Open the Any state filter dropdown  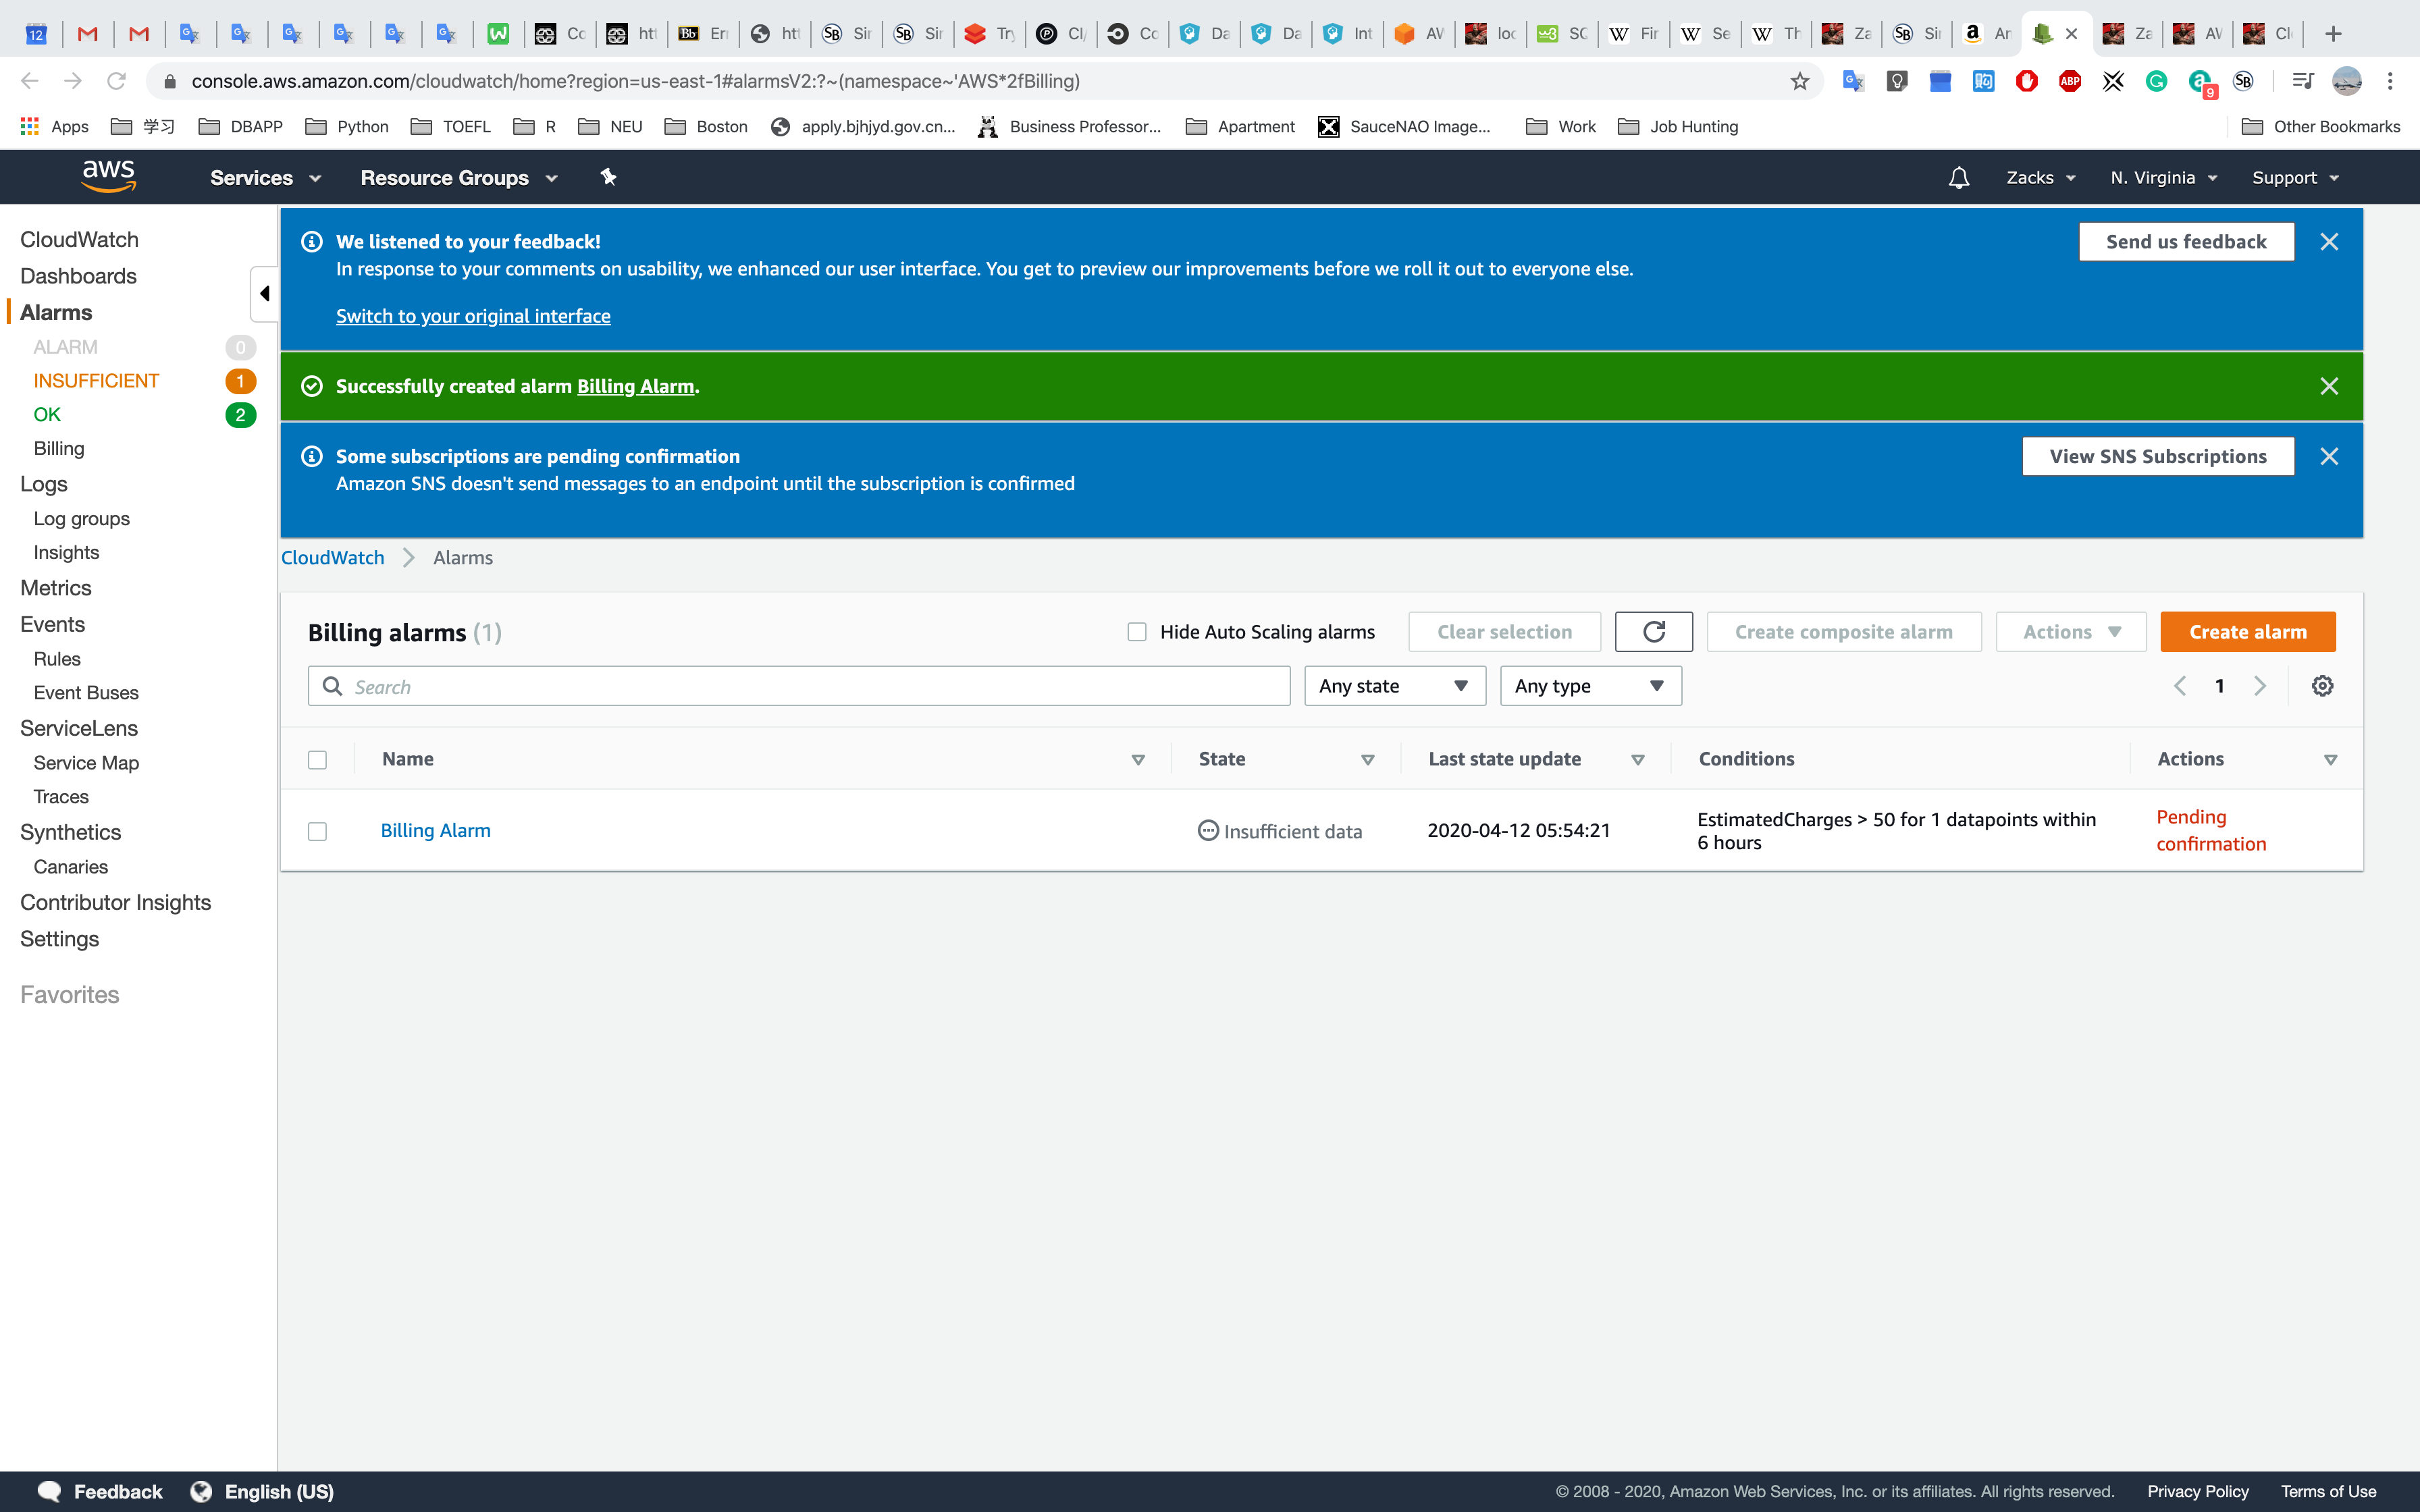tap(1394, 686)
